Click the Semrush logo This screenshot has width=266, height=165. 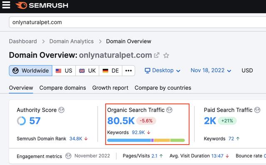[42, 5]
